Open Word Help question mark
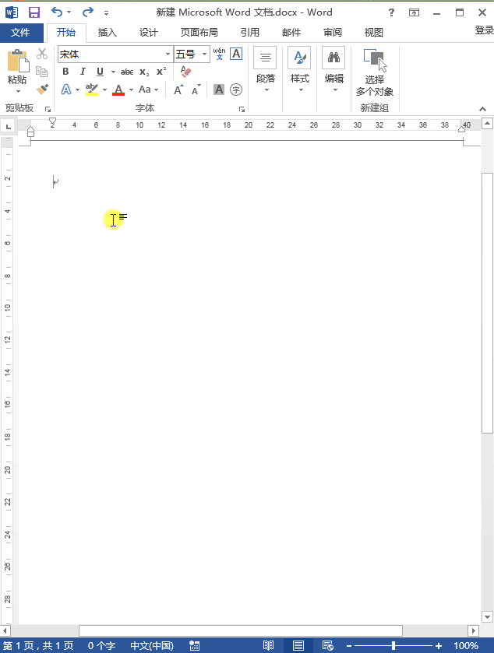The image size is (494, 653). click(x=391, y=12)
